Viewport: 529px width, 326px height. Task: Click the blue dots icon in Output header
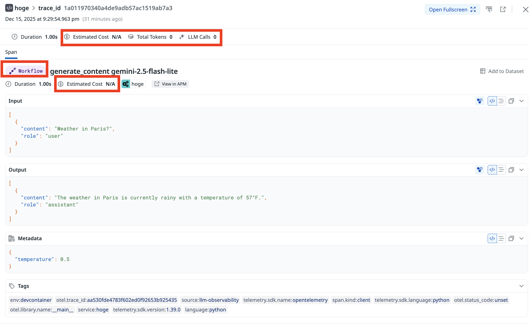[480, 170]
